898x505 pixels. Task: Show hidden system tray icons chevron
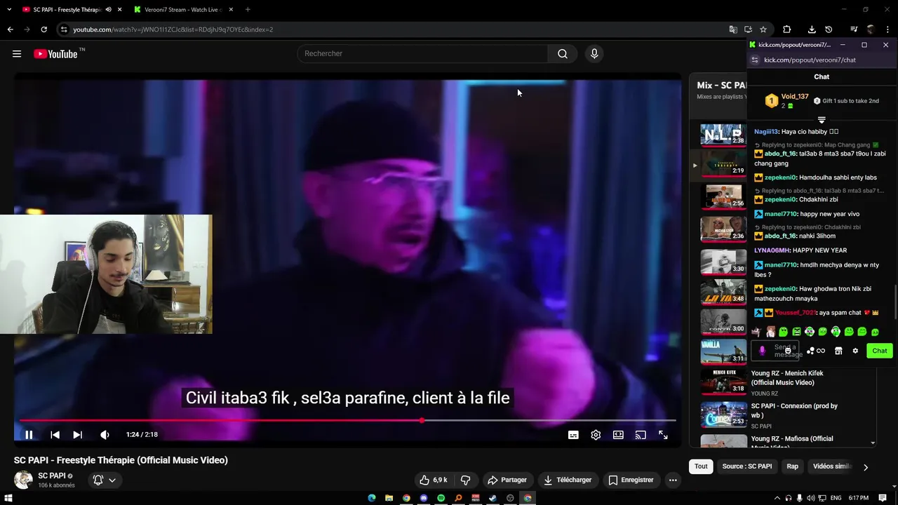pos(777,498)
